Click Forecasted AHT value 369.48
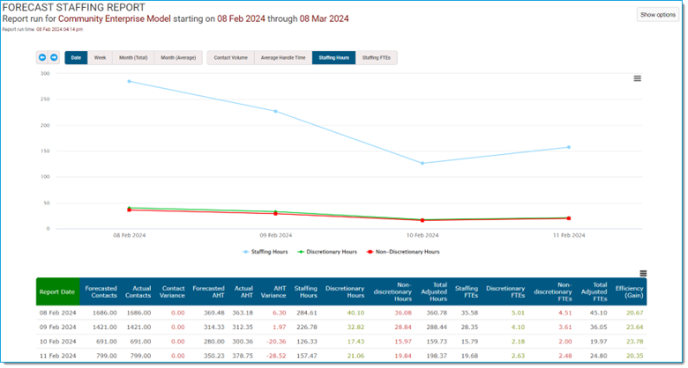The width and height of the screenshot is (688, 368). (x=214, y=313)
